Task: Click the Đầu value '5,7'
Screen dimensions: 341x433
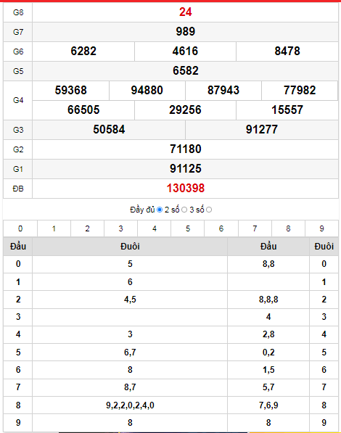Action: 268,387
